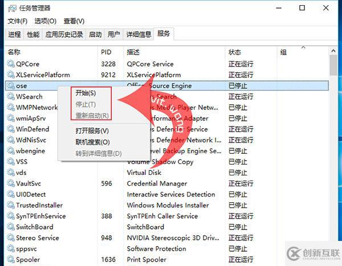This screenshot has width=342, height=266.
Task: Select the VaultSvc service row name
Action: pos(28,183)
